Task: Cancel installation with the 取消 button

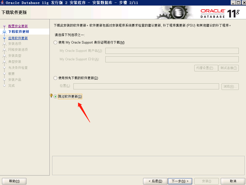Action: click(x=233, y=181)
